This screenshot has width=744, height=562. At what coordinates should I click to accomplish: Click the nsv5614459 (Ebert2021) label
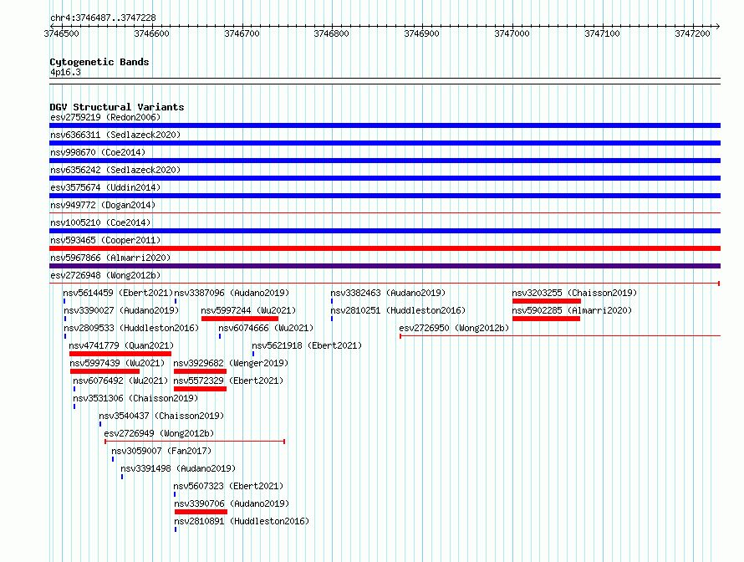(118, 293)
